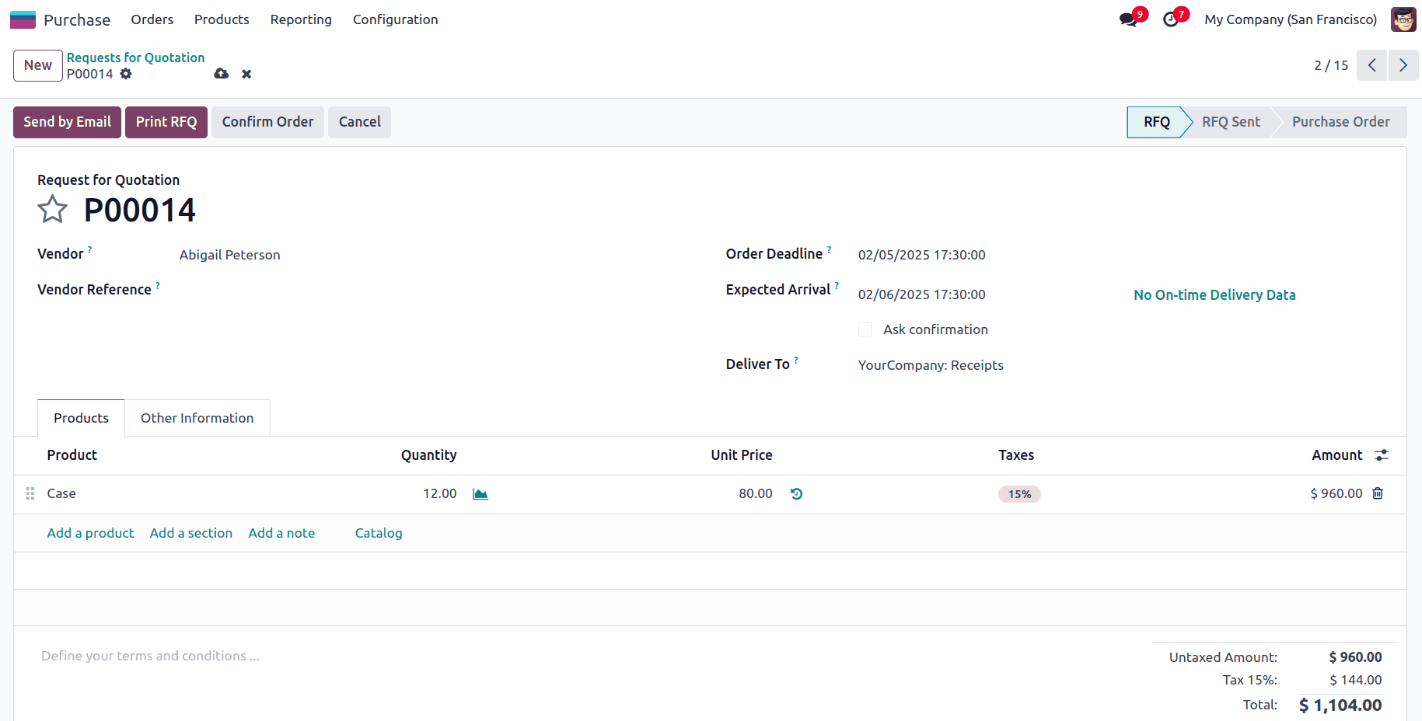Viewport: 1422px width, 721px height.
Task: Sort by Unit Price column header
Action: click(742, 455)
